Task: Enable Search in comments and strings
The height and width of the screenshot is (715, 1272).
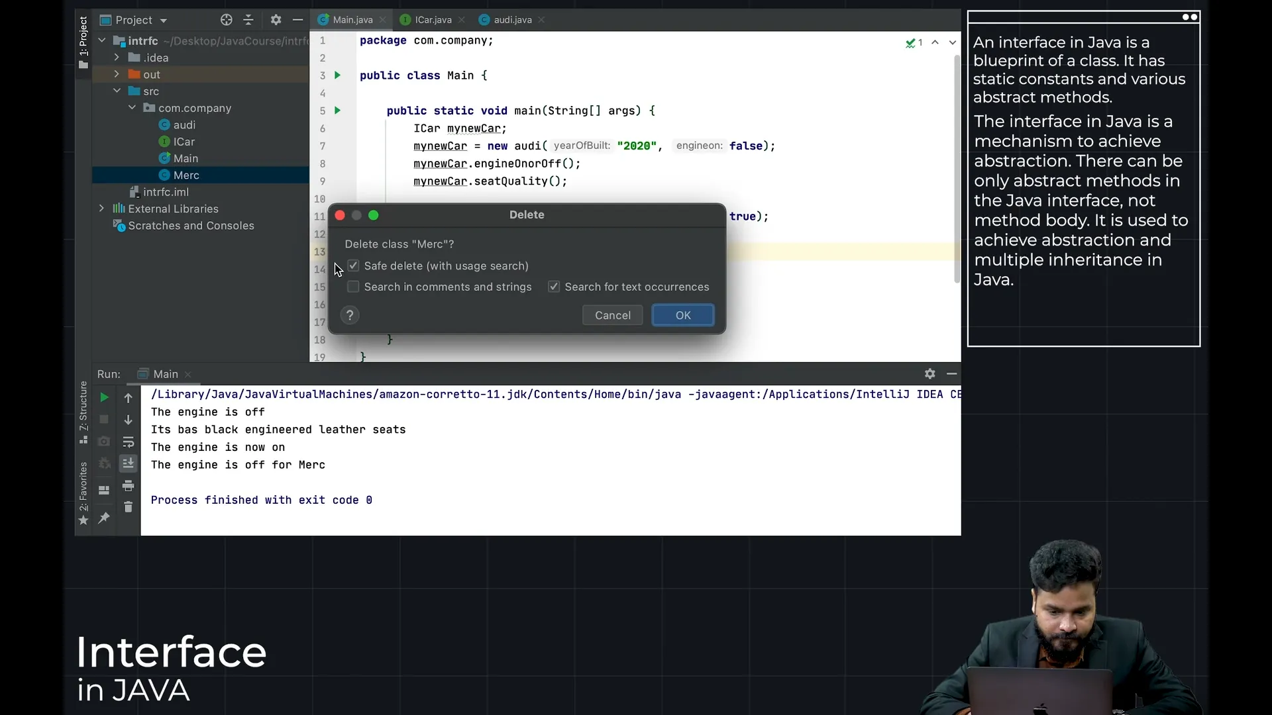Action: pos(354,287)
